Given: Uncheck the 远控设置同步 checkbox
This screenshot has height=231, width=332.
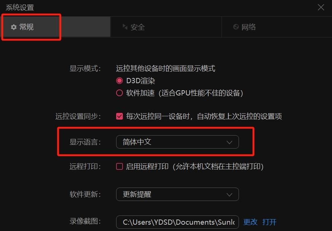Looking at the screenshot, I should pos(119,116).
